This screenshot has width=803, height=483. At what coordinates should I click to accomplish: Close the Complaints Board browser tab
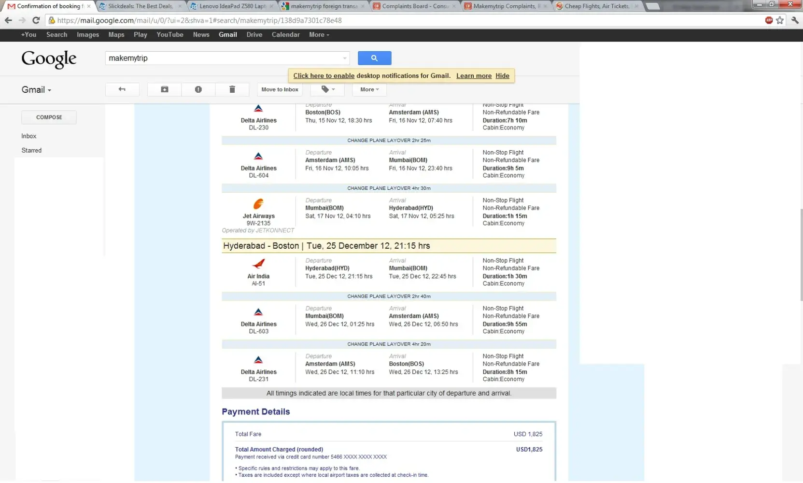(x=454, y=6)
